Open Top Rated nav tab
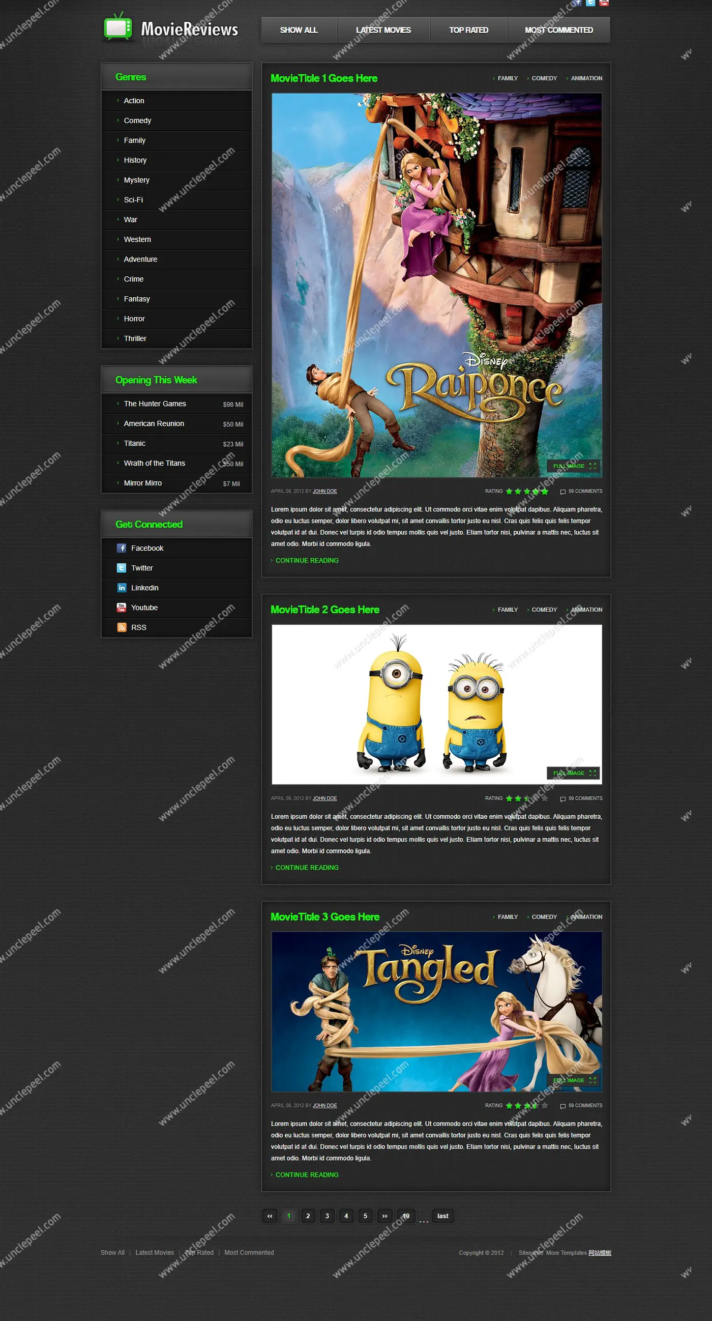 (x=468, y=30)
